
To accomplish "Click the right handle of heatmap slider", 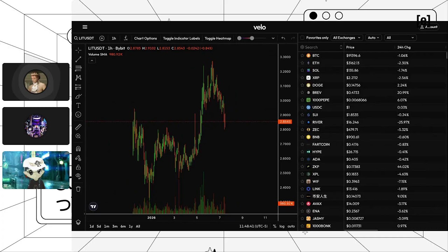I will (x=252, y=38).
